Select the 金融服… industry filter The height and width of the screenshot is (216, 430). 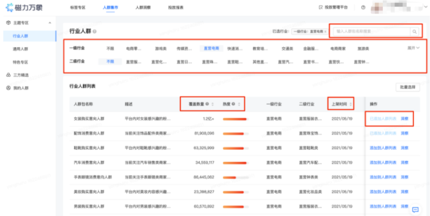311,49
